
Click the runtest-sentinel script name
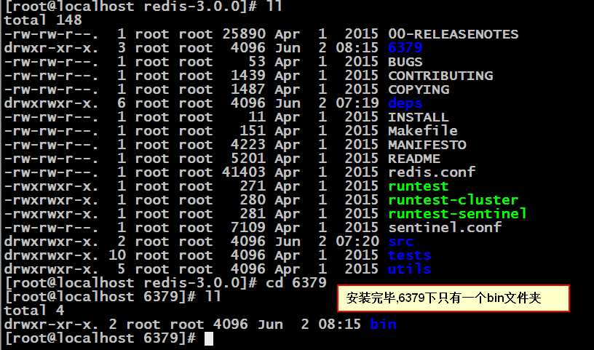point(457,214)
